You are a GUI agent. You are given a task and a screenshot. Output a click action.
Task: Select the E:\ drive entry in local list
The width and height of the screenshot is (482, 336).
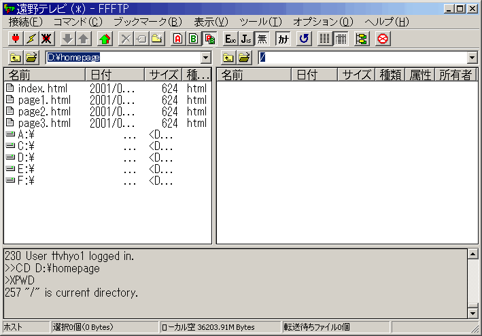point(27,169)
